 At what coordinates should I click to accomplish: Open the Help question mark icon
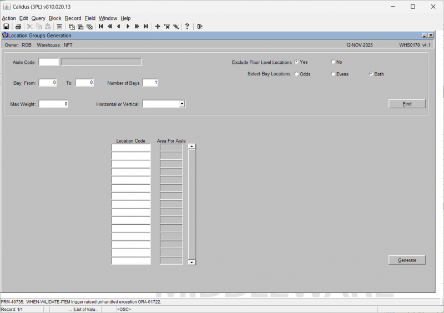[187, 27]
